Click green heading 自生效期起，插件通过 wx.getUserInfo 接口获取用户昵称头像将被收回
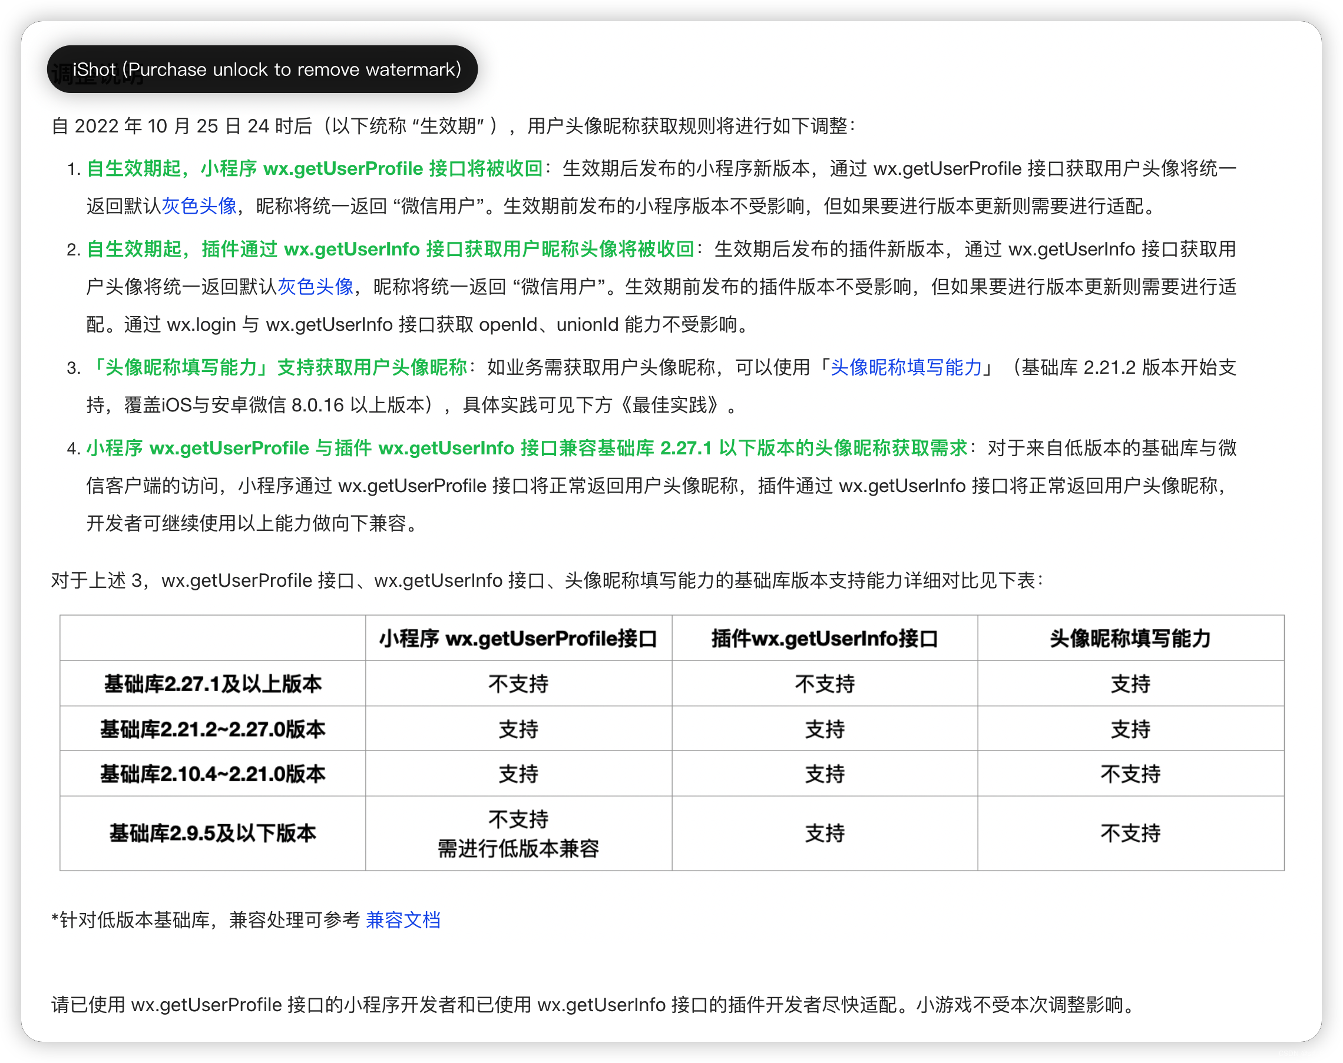This screenshot has width=1343, height=1063. [x=390, y=250]
